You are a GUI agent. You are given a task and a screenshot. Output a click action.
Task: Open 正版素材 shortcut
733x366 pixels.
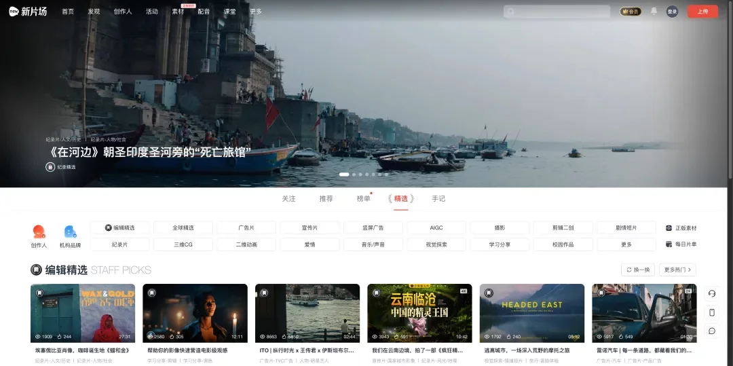[x=681, y=228]
